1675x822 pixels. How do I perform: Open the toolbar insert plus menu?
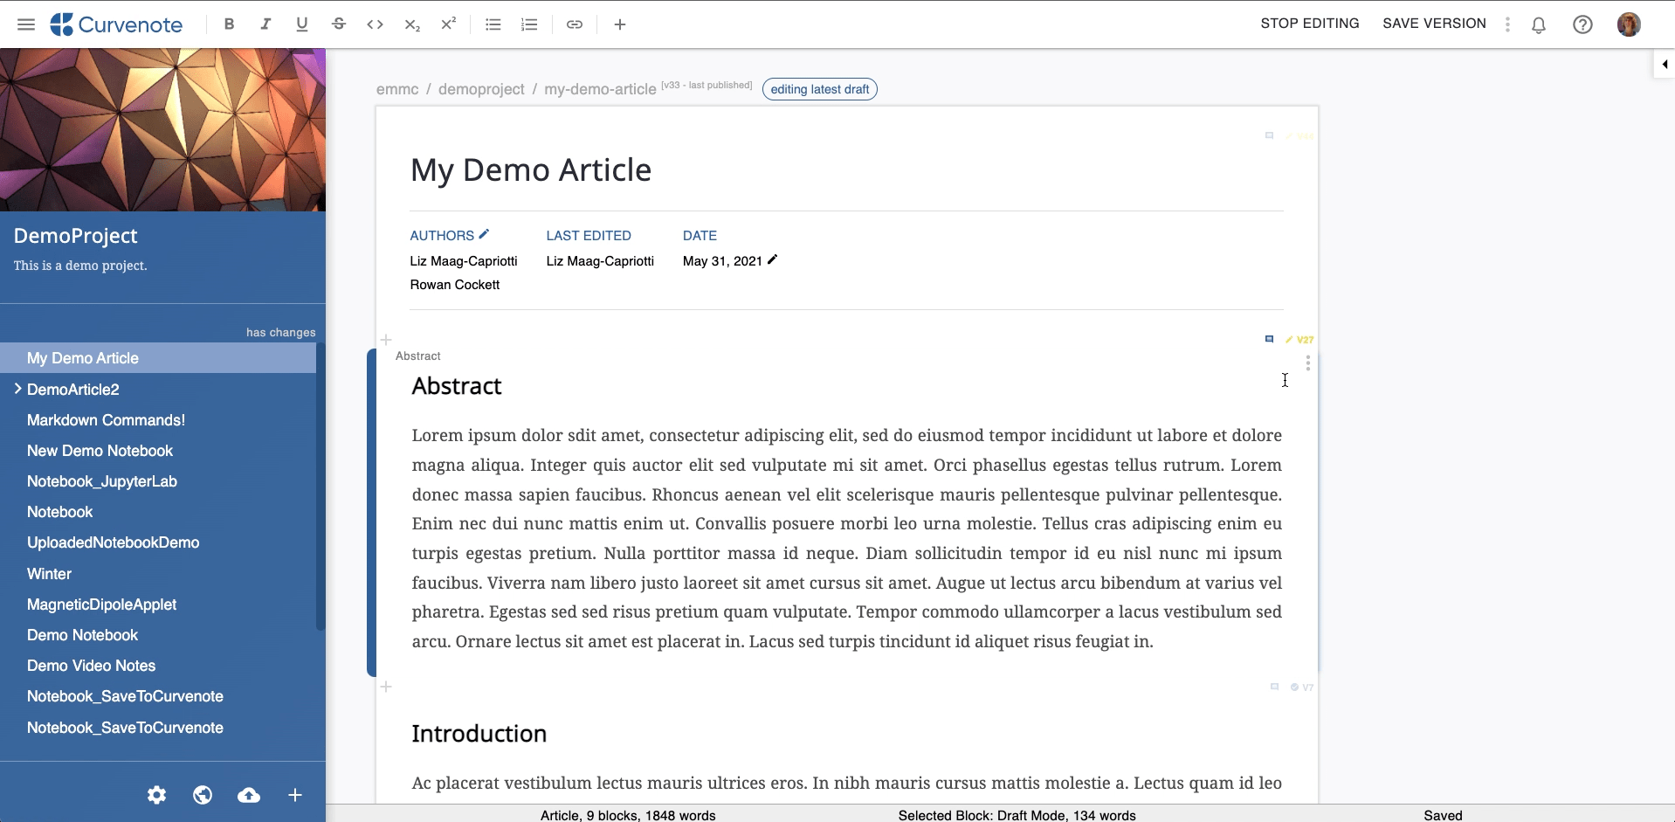[620, 24]
